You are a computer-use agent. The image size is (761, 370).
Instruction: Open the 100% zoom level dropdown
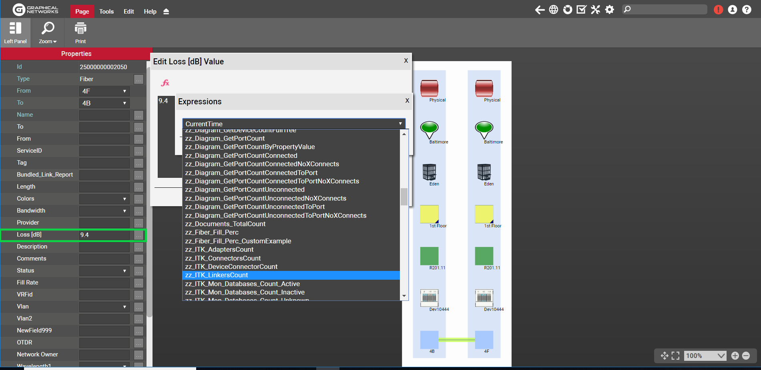(705, 356)
